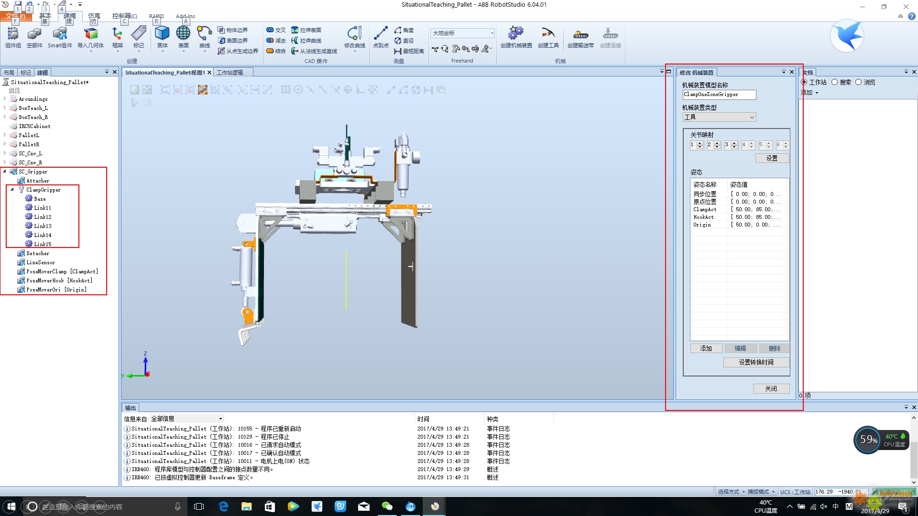Apply the 结合 union operation
This screenshot has height=516, width=918.
(276, 51)
